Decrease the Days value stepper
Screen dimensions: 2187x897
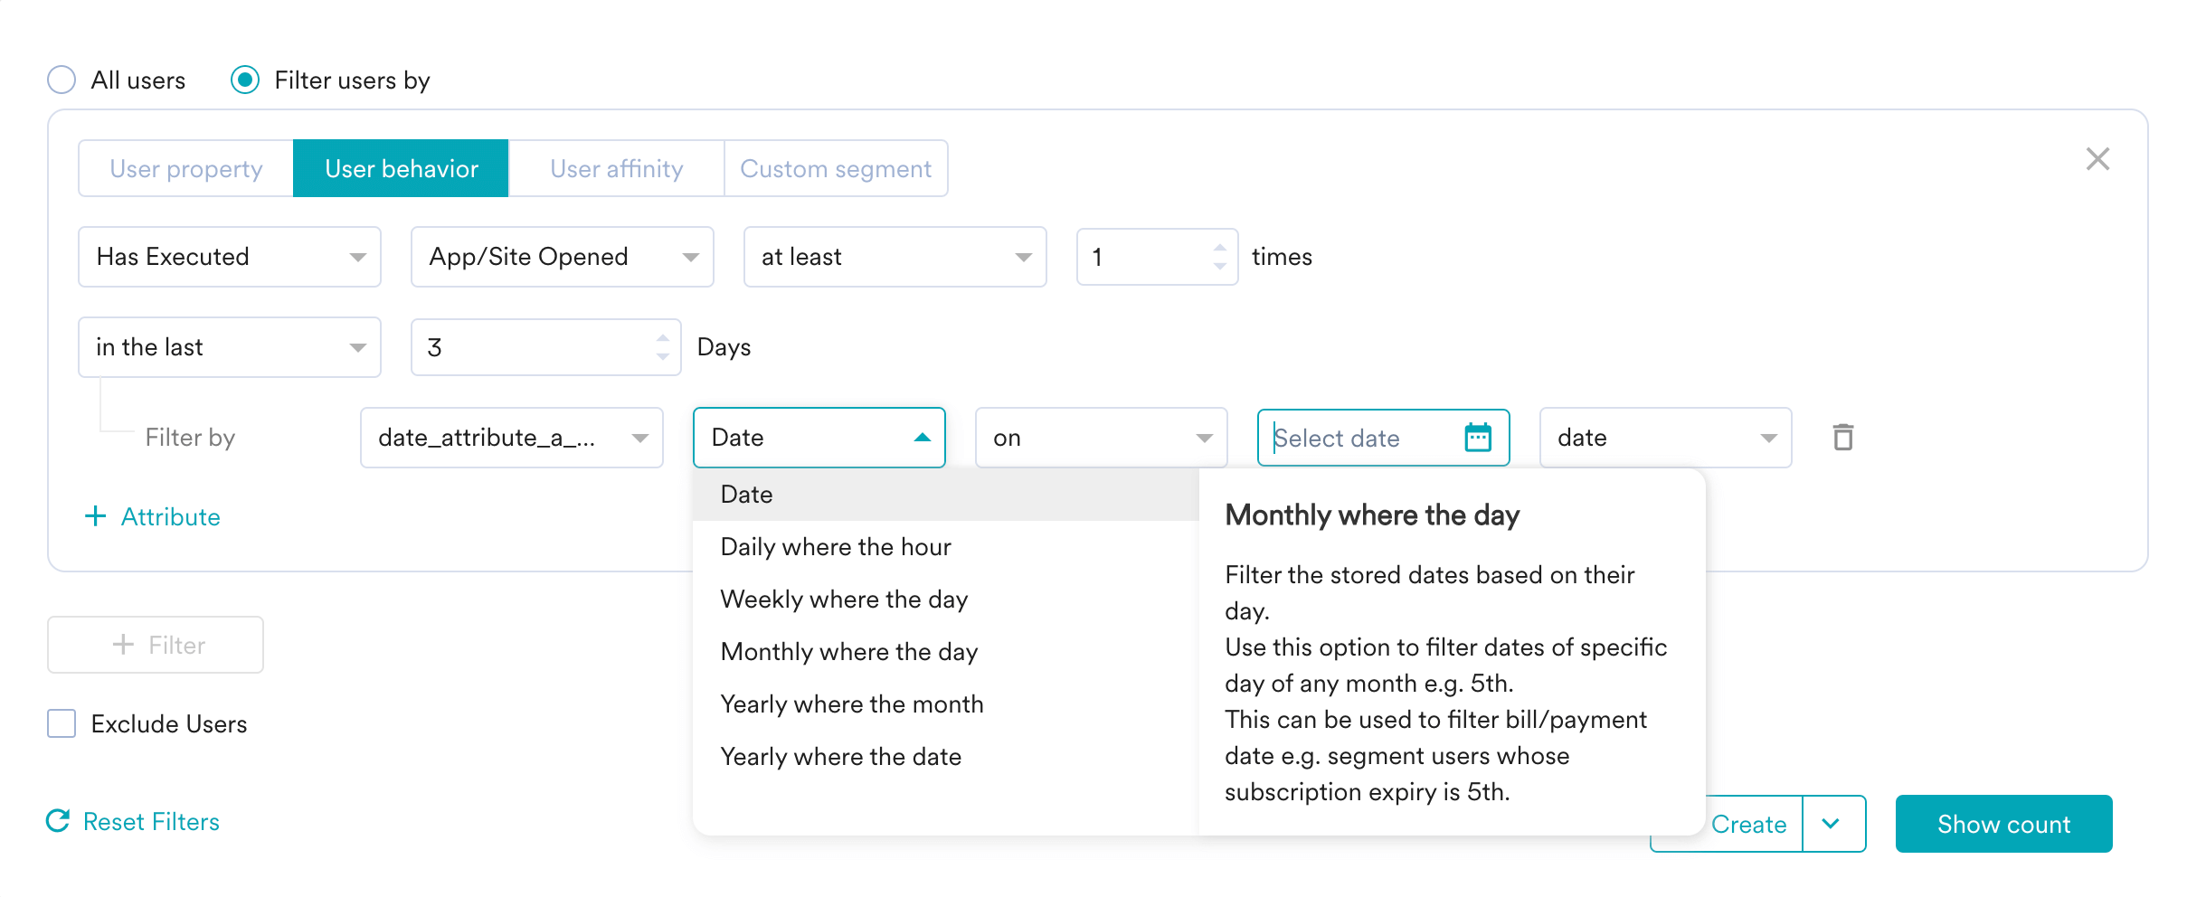(663, 357)
